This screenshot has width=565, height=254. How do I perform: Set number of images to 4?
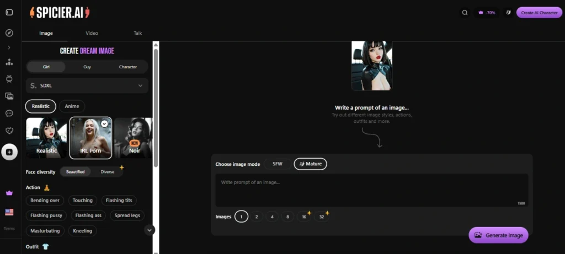pyautogui.click(x=272, y=217)
